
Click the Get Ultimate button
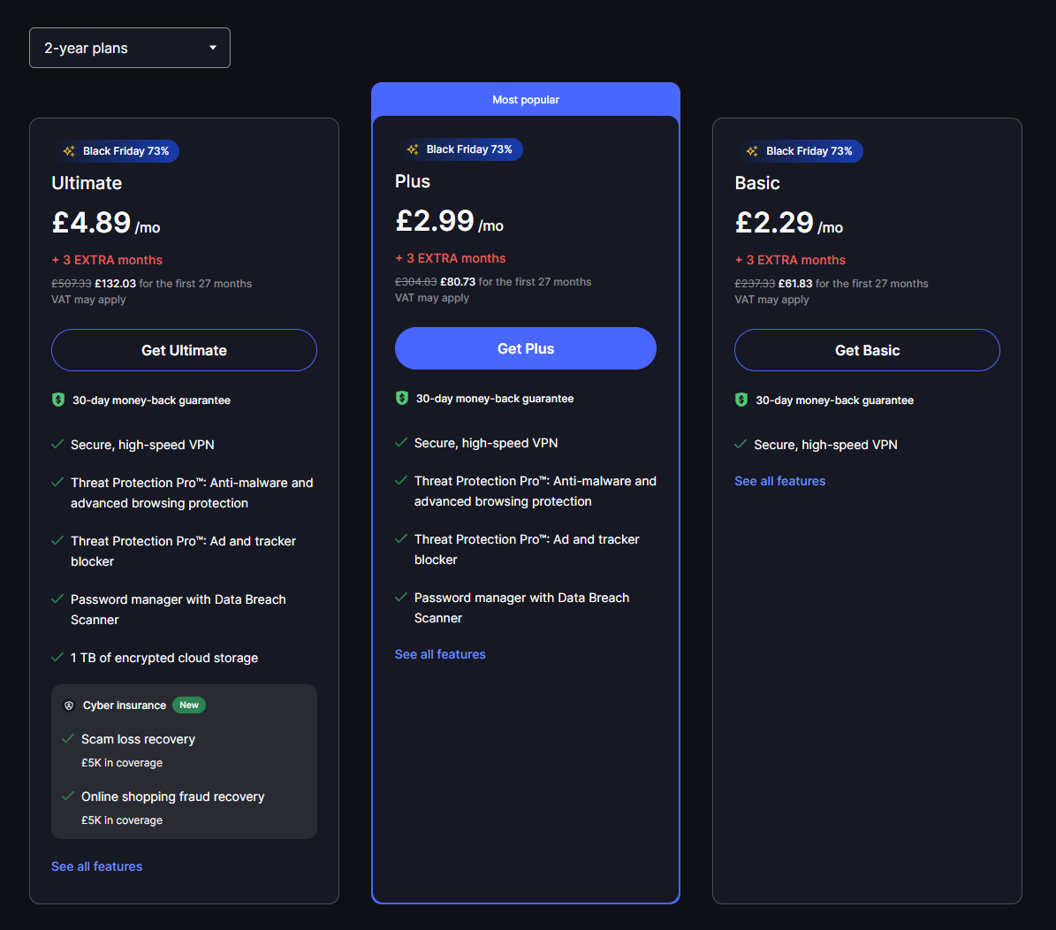coord(184,350)
